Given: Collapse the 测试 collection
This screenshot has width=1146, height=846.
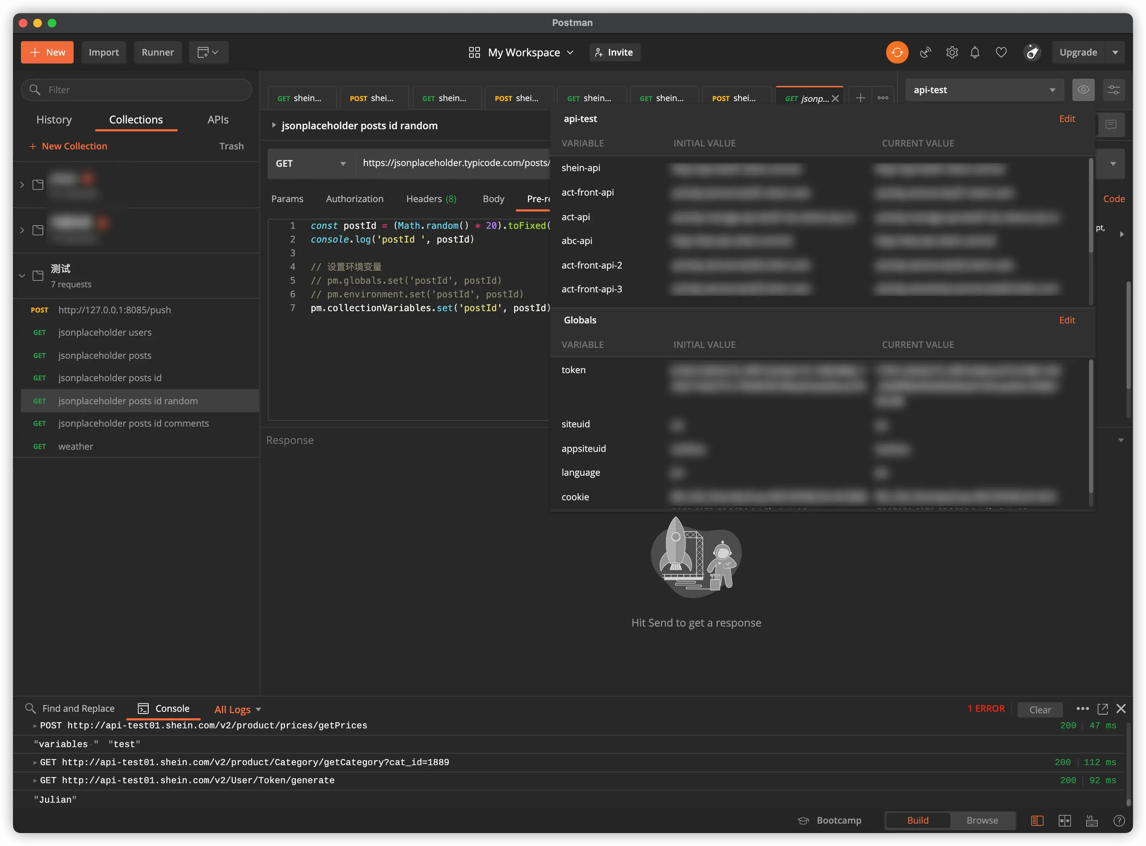Looking at the screenshot, I should (22, 275).
